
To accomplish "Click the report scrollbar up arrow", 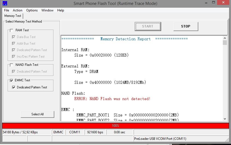I will click(225, 38).
